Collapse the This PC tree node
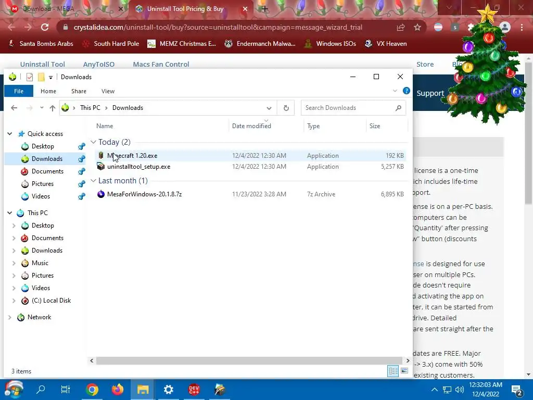The height and width of the screenshot is (400, 533). point(9,213)
